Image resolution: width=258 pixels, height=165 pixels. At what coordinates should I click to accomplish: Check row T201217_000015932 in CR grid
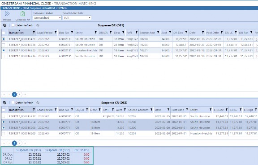(4, 116)
